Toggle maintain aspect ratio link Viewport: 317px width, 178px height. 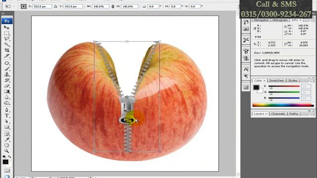click(113, 6)
